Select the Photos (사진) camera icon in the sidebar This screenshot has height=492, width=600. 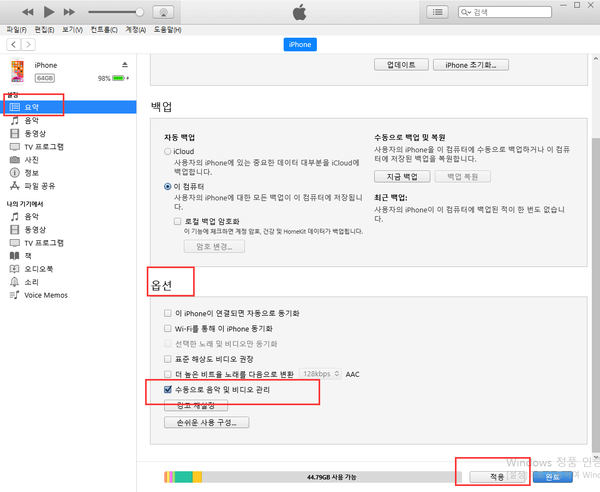click(15, 160)
